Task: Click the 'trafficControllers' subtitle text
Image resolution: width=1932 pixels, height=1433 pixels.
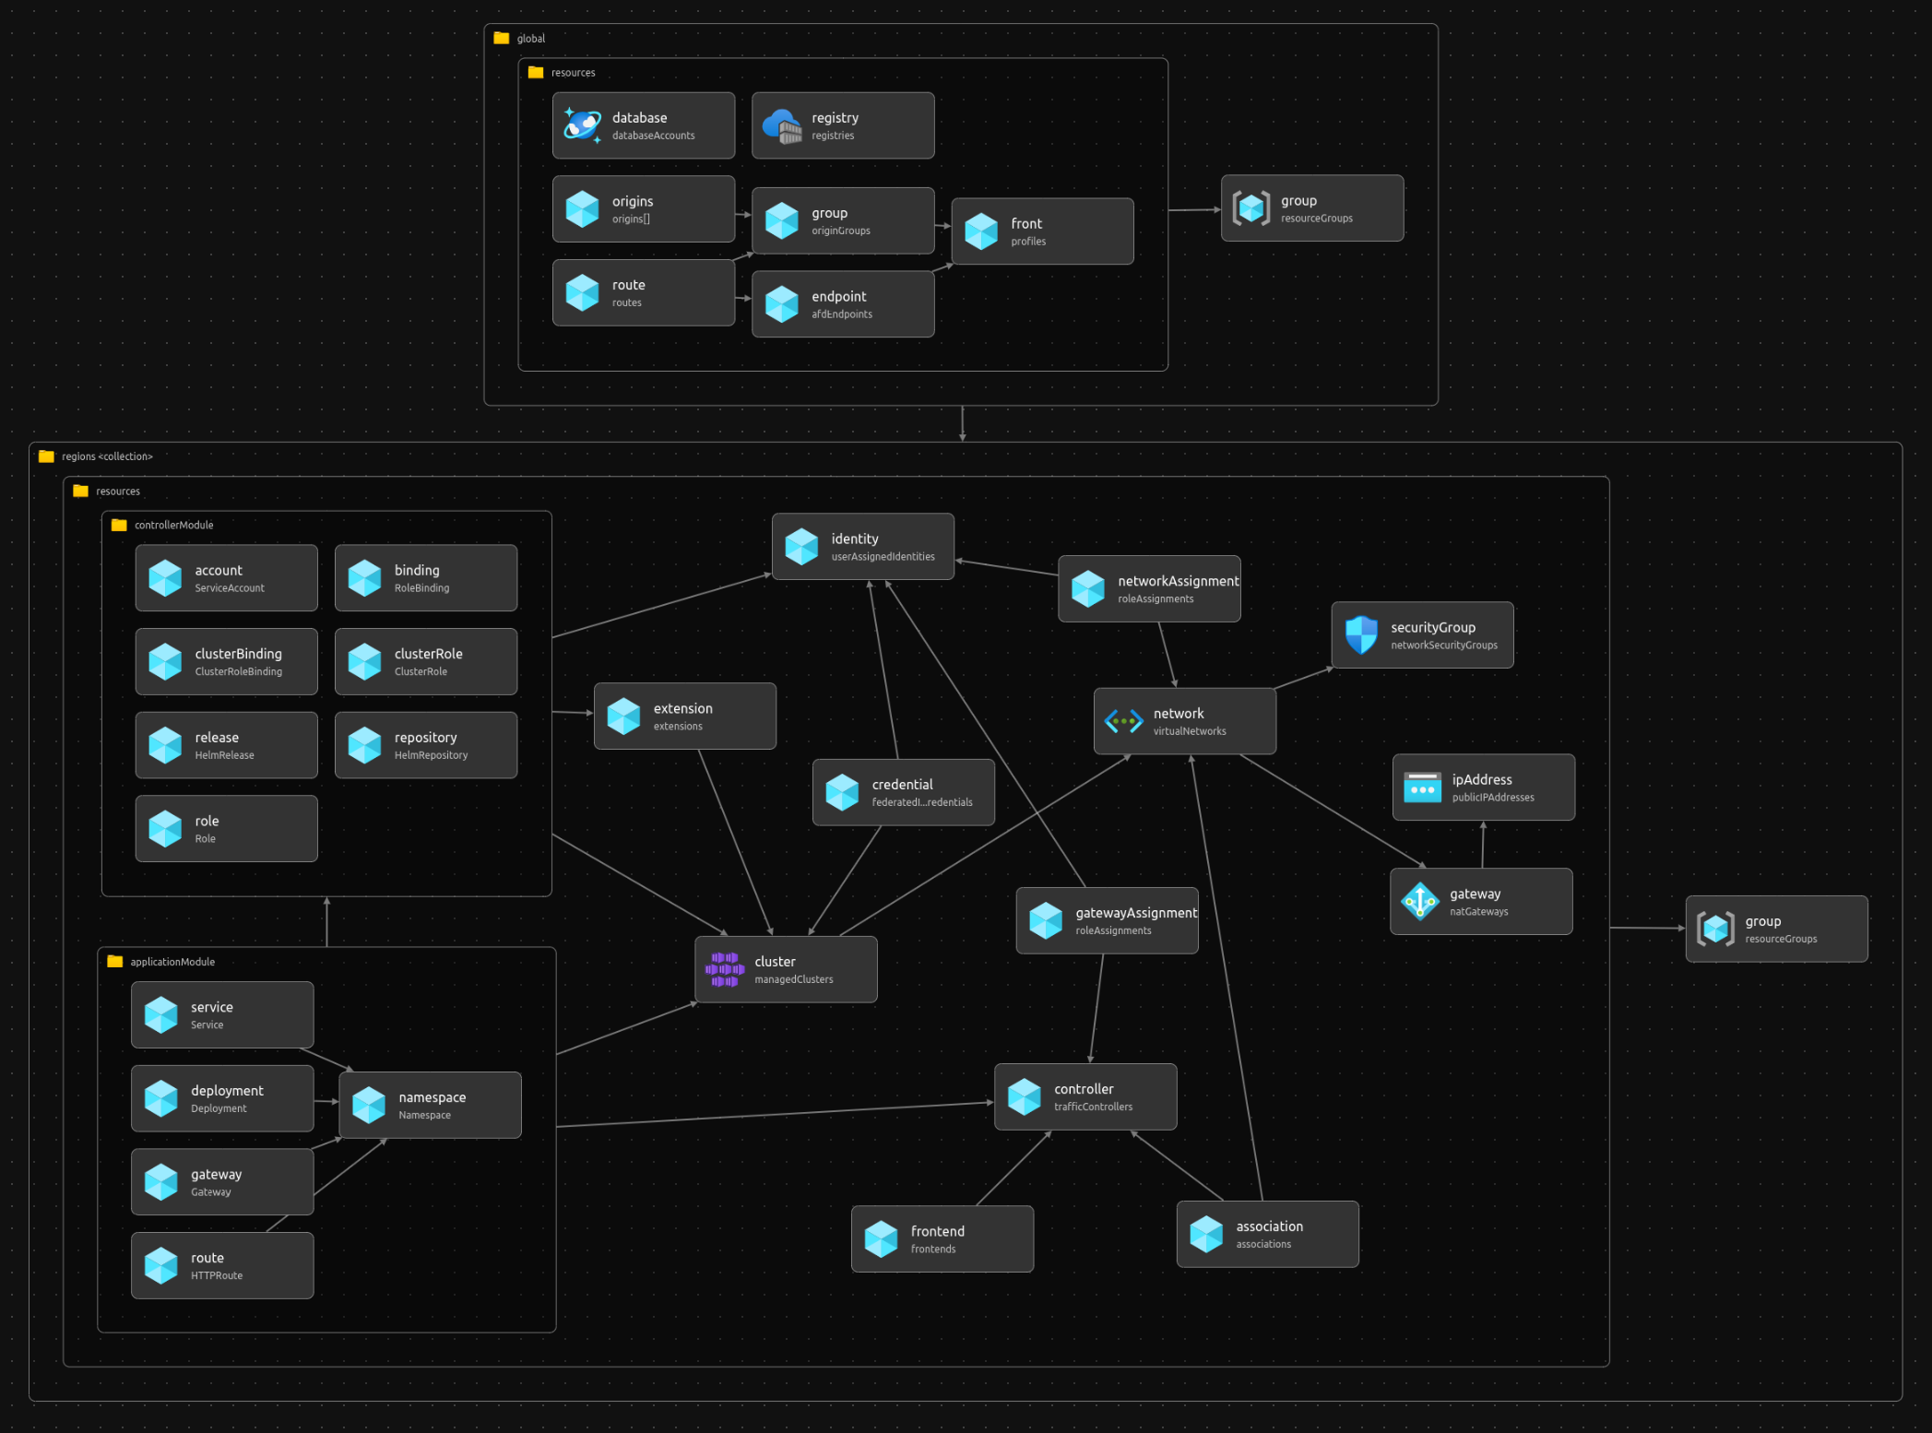Action: click(x=1093, y=1107)
